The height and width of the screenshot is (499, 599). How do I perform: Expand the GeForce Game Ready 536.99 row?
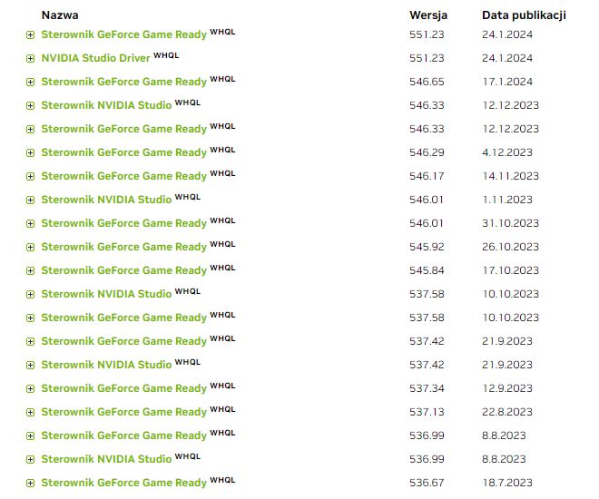tap(30, 436)
